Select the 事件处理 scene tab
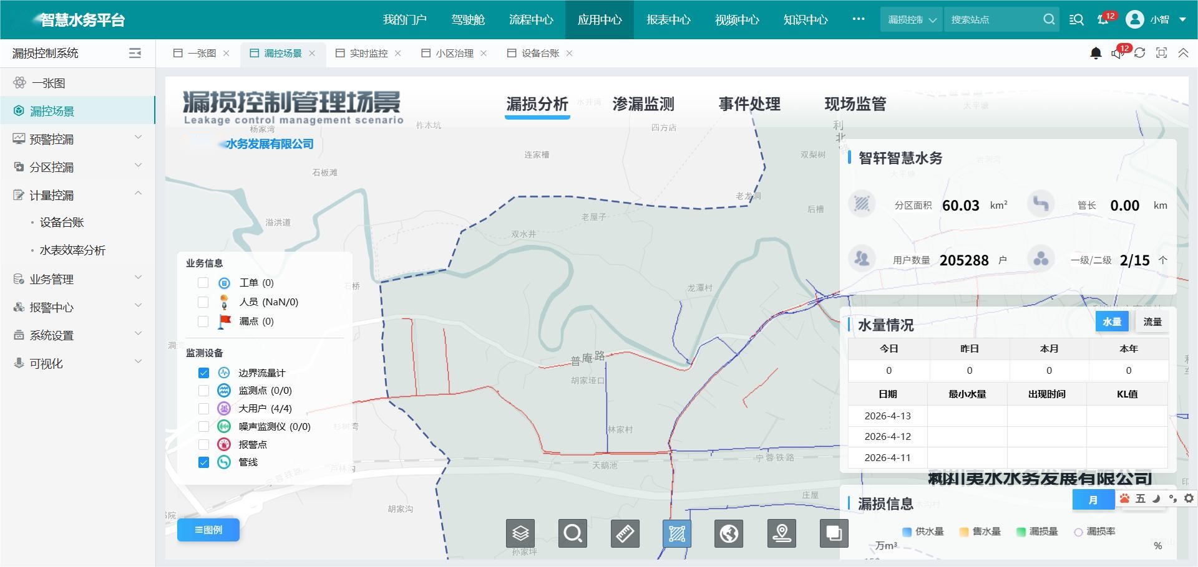The height and width of the screenshot is (567, 1198). pyautogui.click(x=749, y=104)
